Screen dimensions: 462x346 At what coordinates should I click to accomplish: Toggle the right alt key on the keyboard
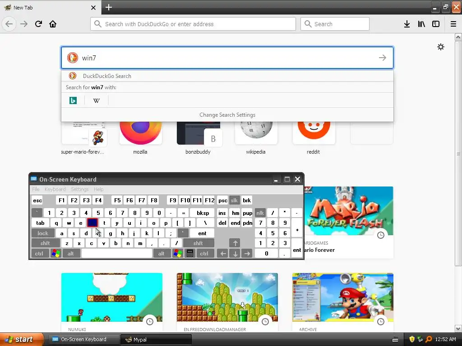(161, 253)
